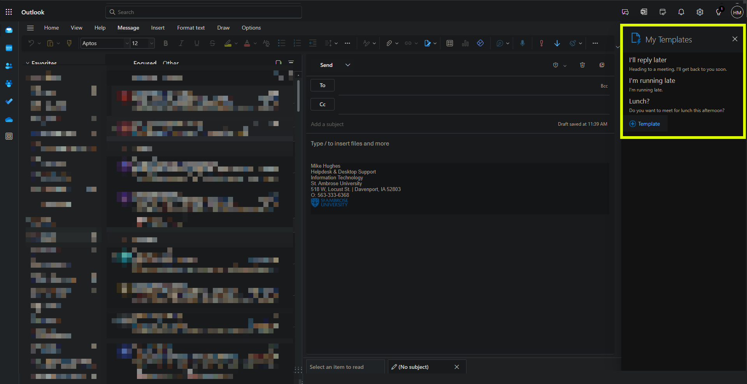
Task: Open OneDrive in the left sidebar
Action: point(9,119)
